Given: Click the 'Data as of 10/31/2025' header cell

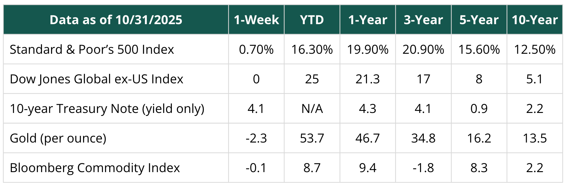Looking at the screenshot, I should click(116, 20).
